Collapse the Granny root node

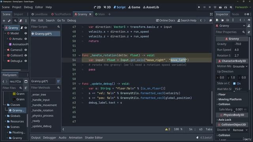(x=3, y=28)
